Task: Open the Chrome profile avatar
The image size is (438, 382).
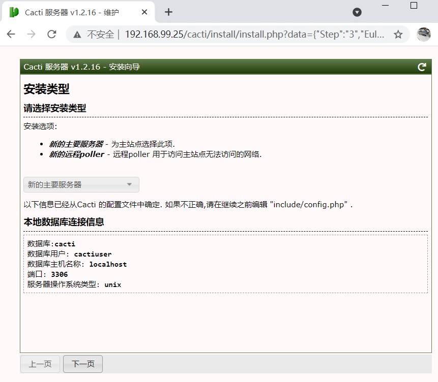Action: click(x=423, y=35)
